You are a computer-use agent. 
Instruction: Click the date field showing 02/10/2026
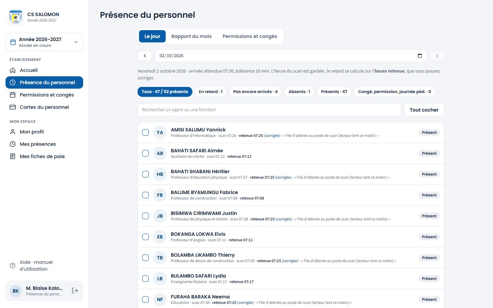[x=291, y=56]
